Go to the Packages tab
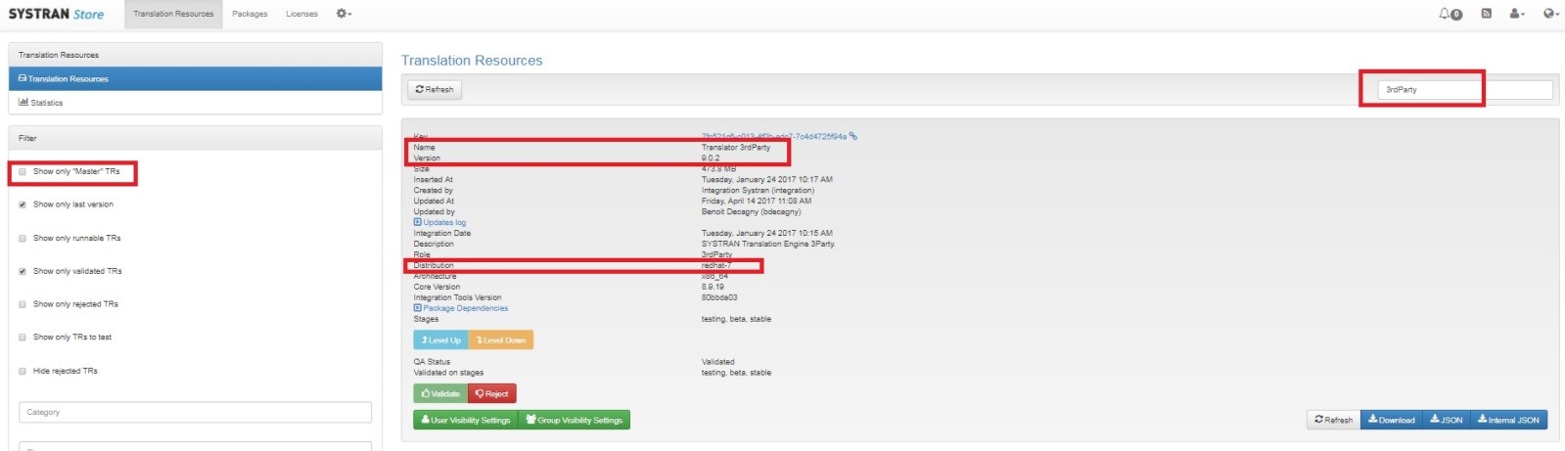This screenshot has width=1565, height=451. pos(250,14)
